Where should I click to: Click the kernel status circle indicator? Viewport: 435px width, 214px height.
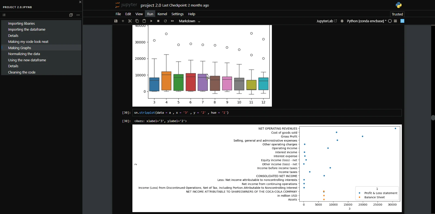coord(390,21)
